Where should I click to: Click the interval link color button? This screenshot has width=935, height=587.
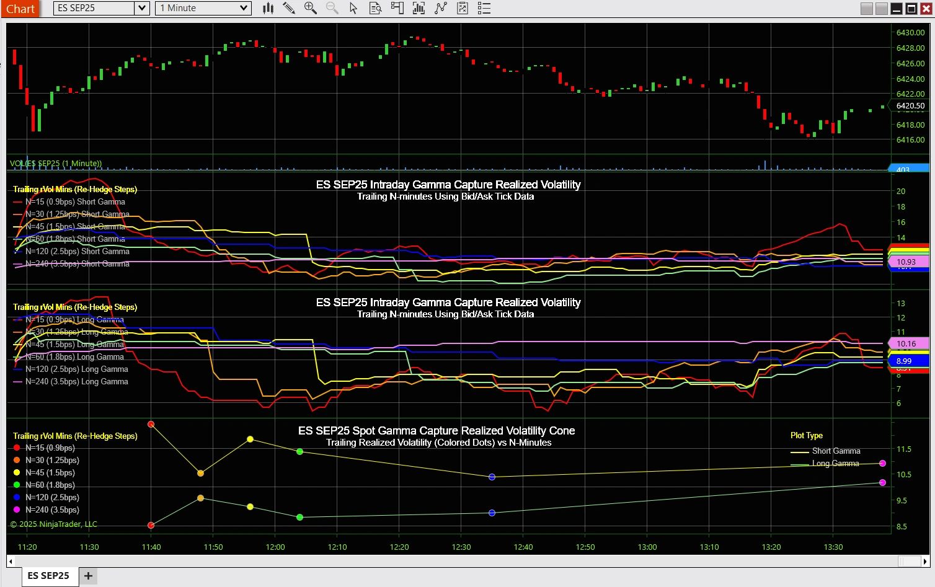click(881, 9)
